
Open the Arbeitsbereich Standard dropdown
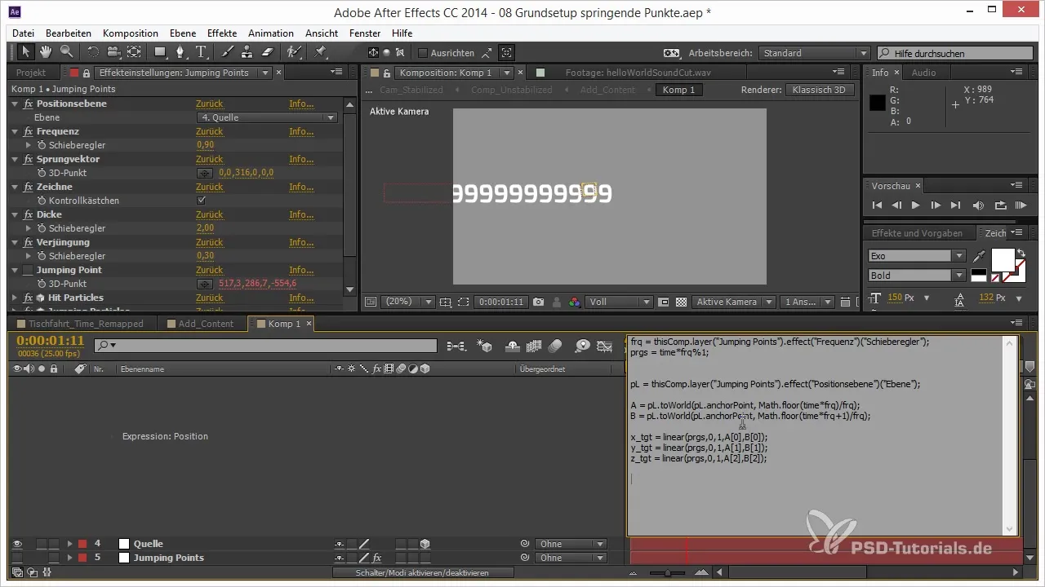coord(814,53)
